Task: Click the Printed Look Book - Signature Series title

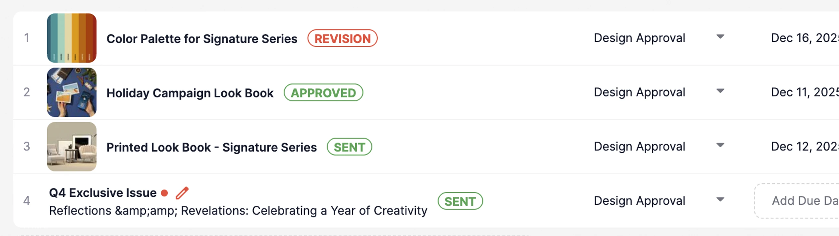Action: (212, 147)
